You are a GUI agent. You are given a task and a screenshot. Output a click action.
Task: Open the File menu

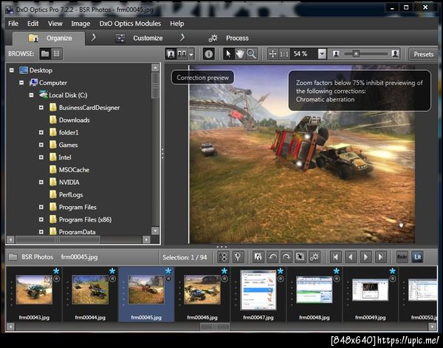pyautogui.click(x=13, y=24)
